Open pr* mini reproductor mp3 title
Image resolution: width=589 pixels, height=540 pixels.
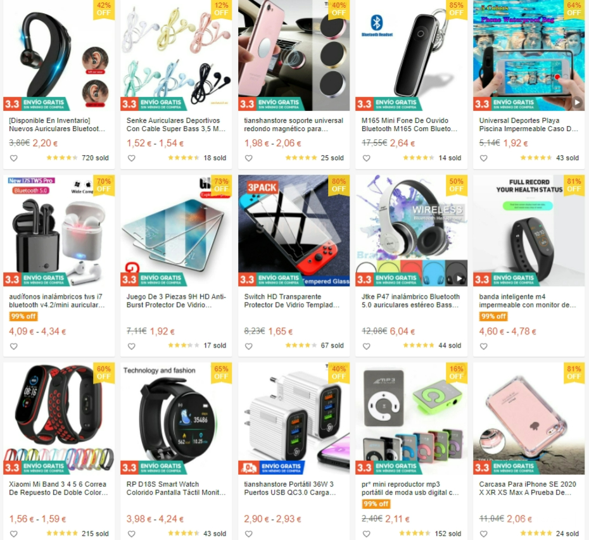(x=410, y=488)
